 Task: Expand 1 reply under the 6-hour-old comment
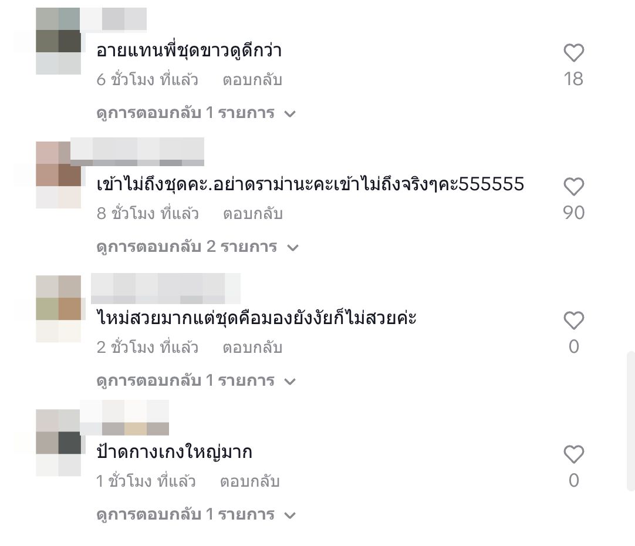point(196,113)
